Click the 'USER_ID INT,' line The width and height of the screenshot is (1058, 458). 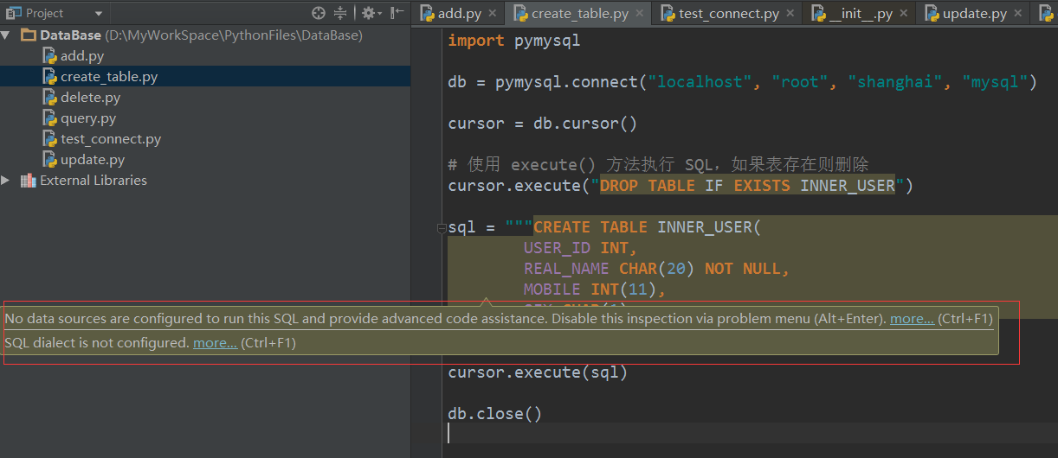[580, 248]
